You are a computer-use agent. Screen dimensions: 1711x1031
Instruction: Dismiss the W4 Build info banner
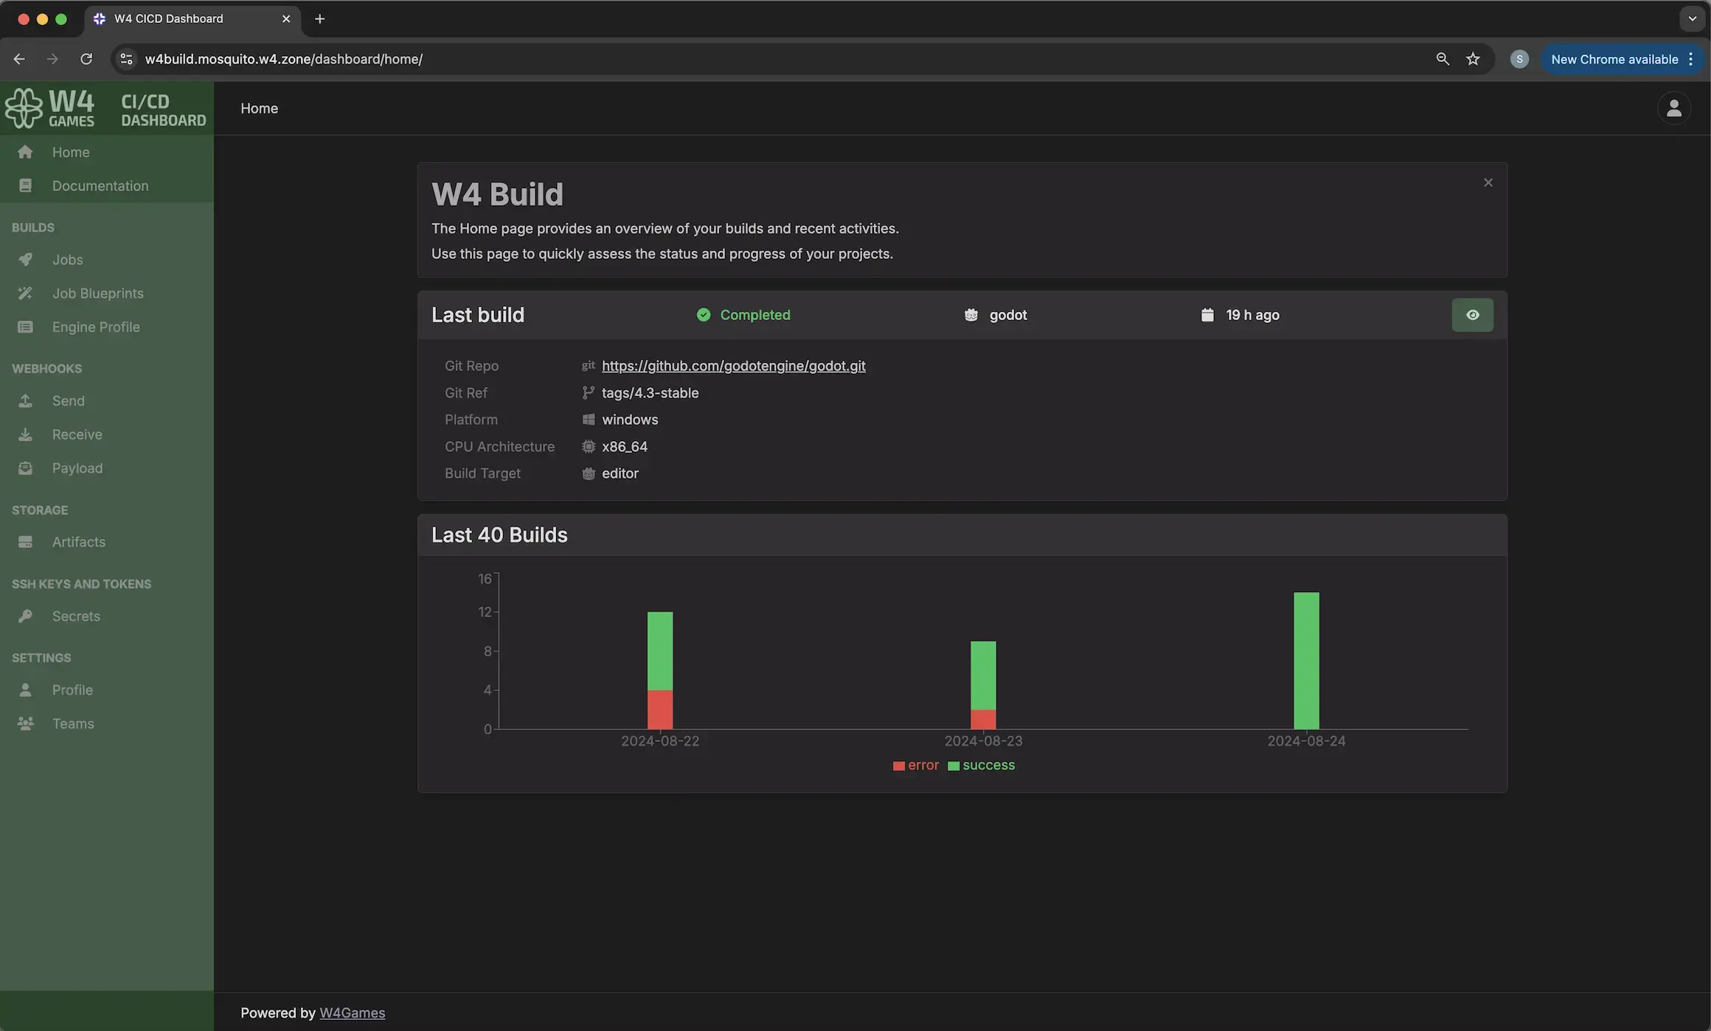(1488, 182)
